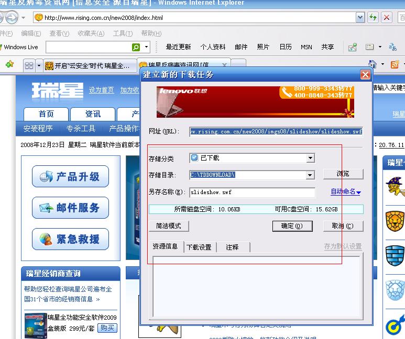Viewport: 405px width, 339px height.
Task: Click the orange lion shield icon in sidebar
Action: pyautogui.click(x=395, y=221)
